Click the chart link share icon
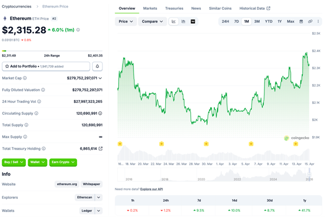The image size is (325, 217). (x=310, y=22)
